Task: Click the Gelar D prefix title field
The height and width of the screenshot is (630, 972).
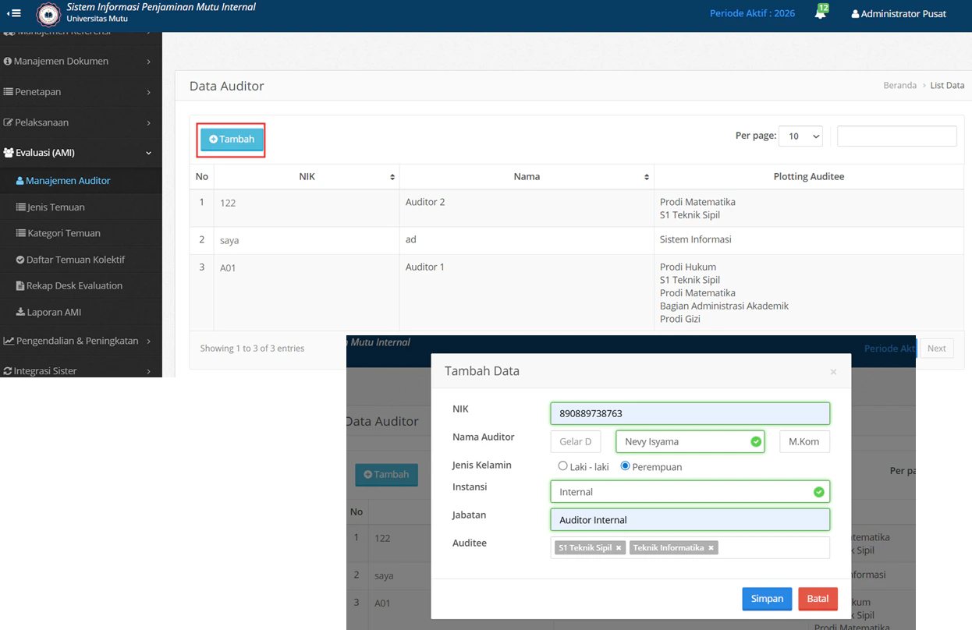Action: point(576,441)
